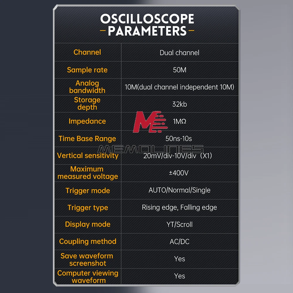Click the YT/Scroll display mode value
Screen dimensions: 293x293
(179, 224)
